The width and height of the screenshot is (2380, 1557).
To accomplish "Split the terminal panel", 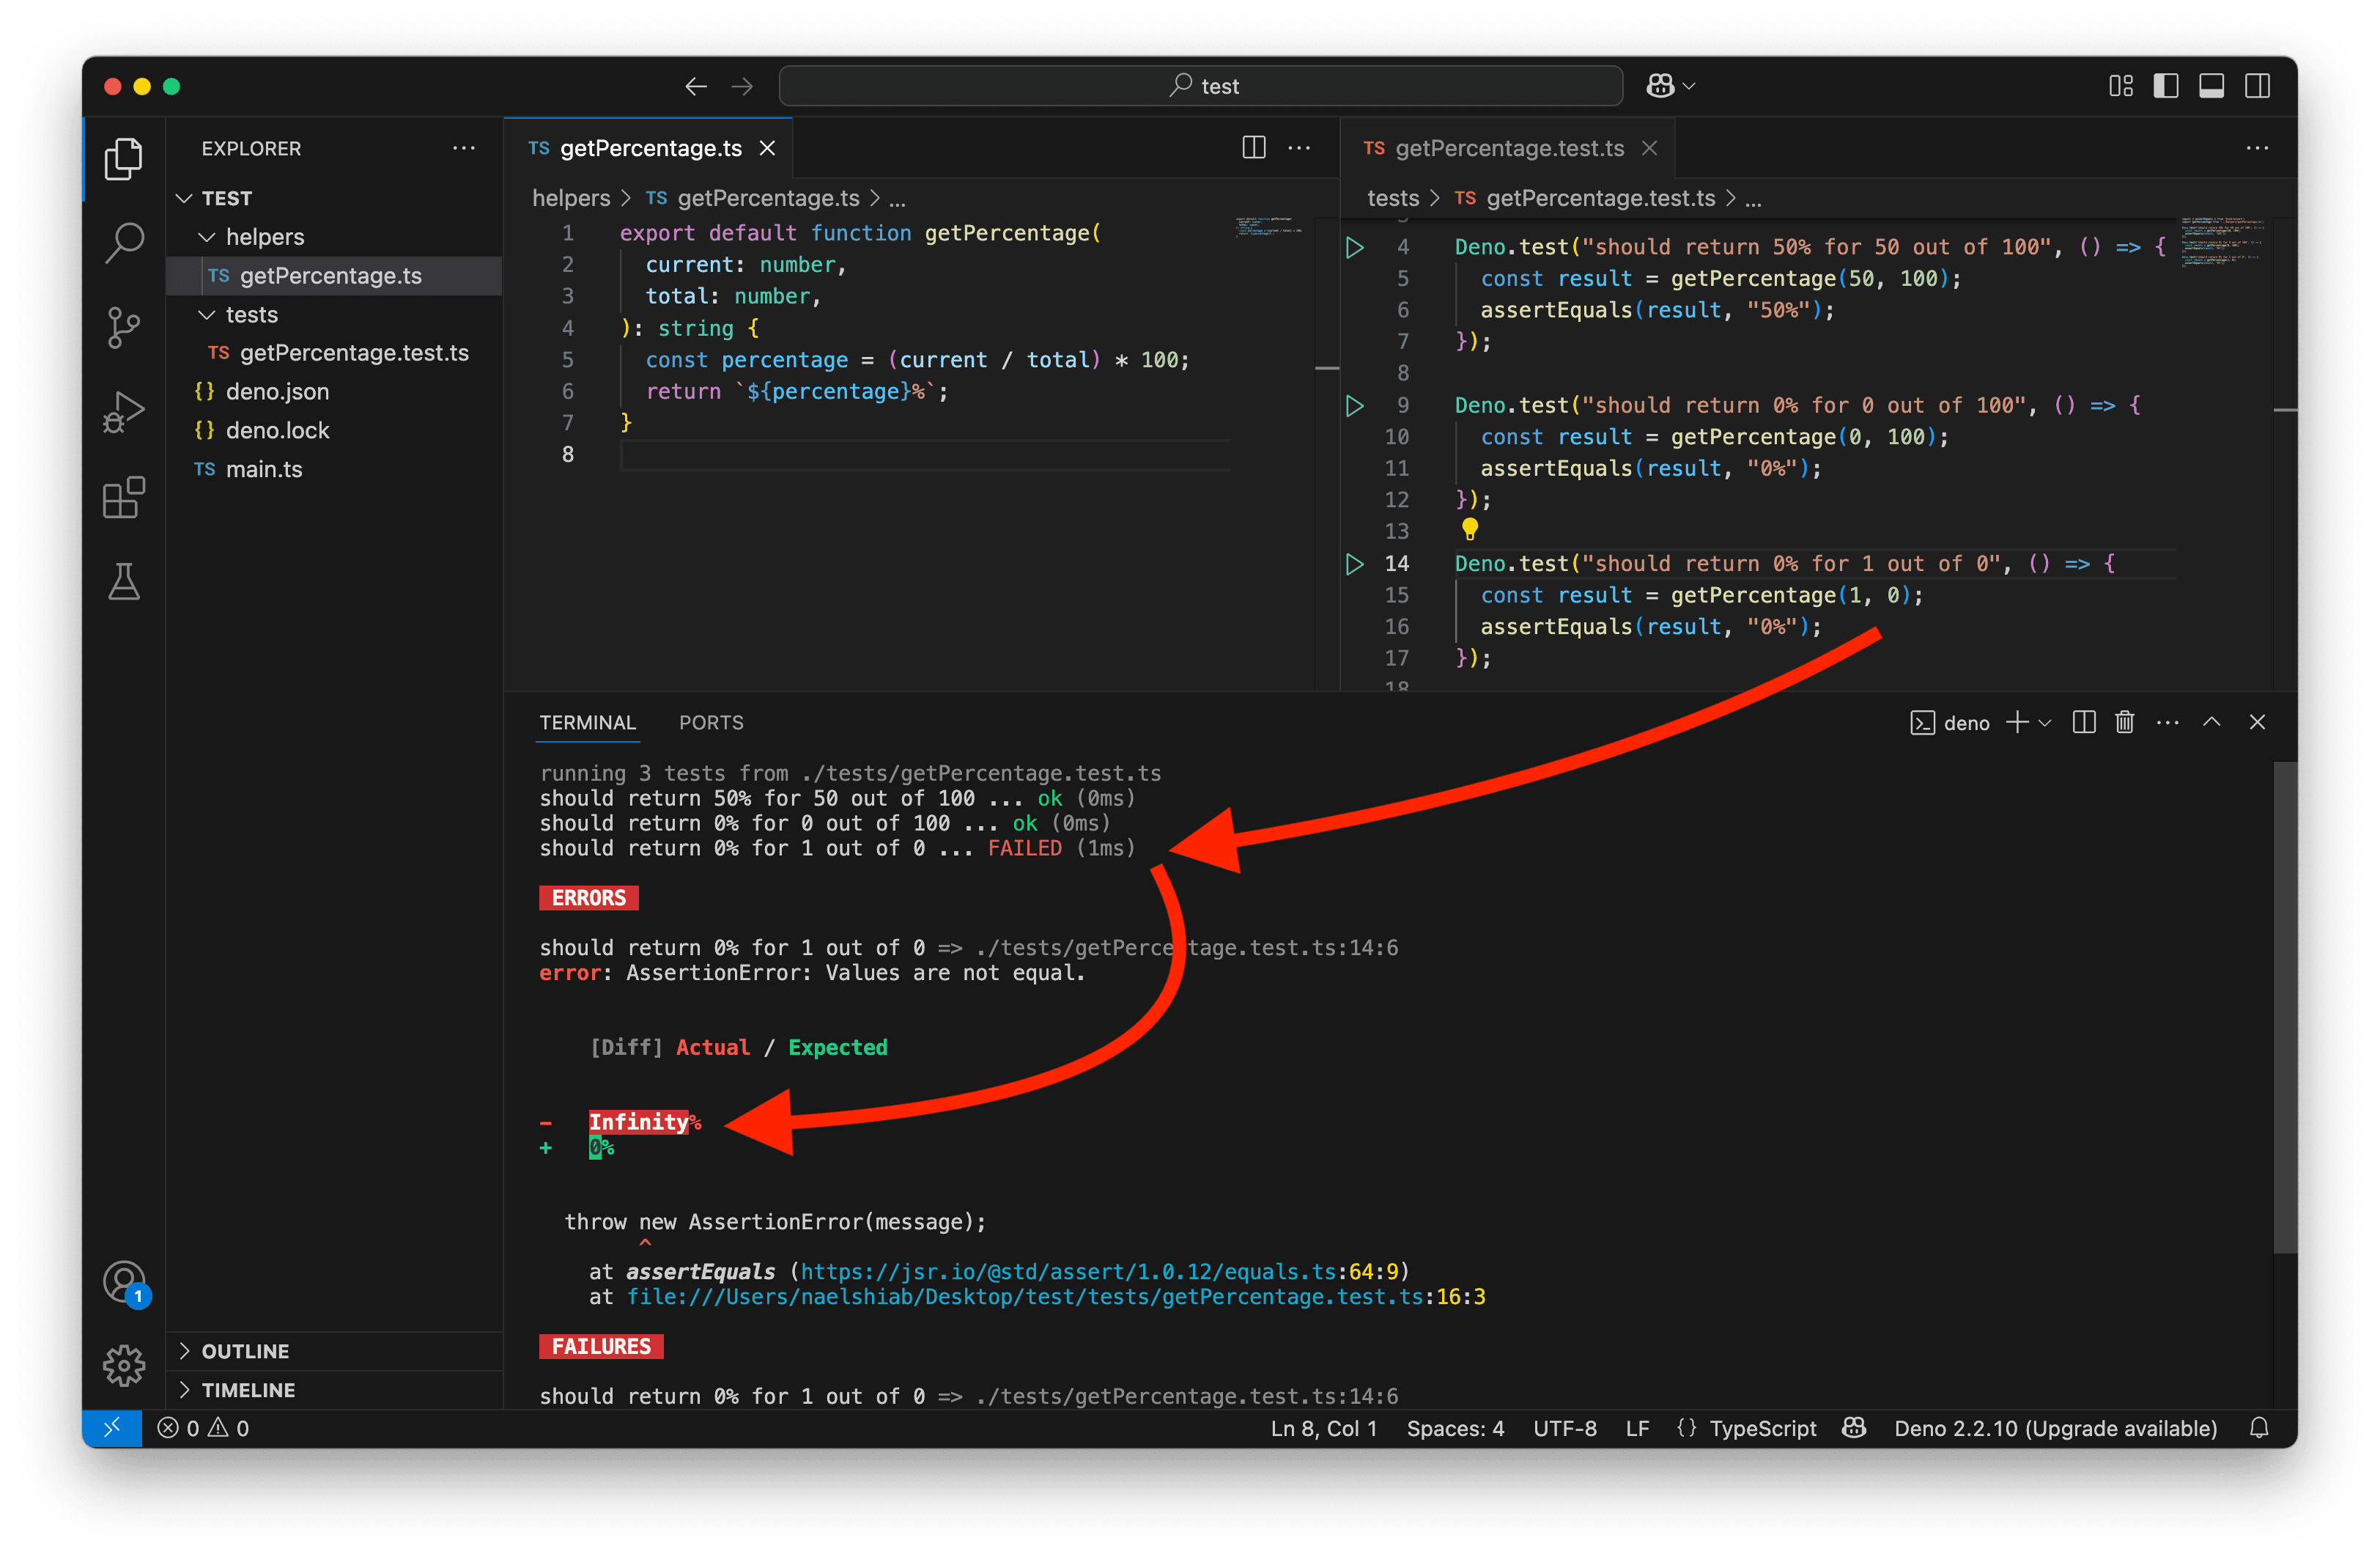I will [2084, 723].
